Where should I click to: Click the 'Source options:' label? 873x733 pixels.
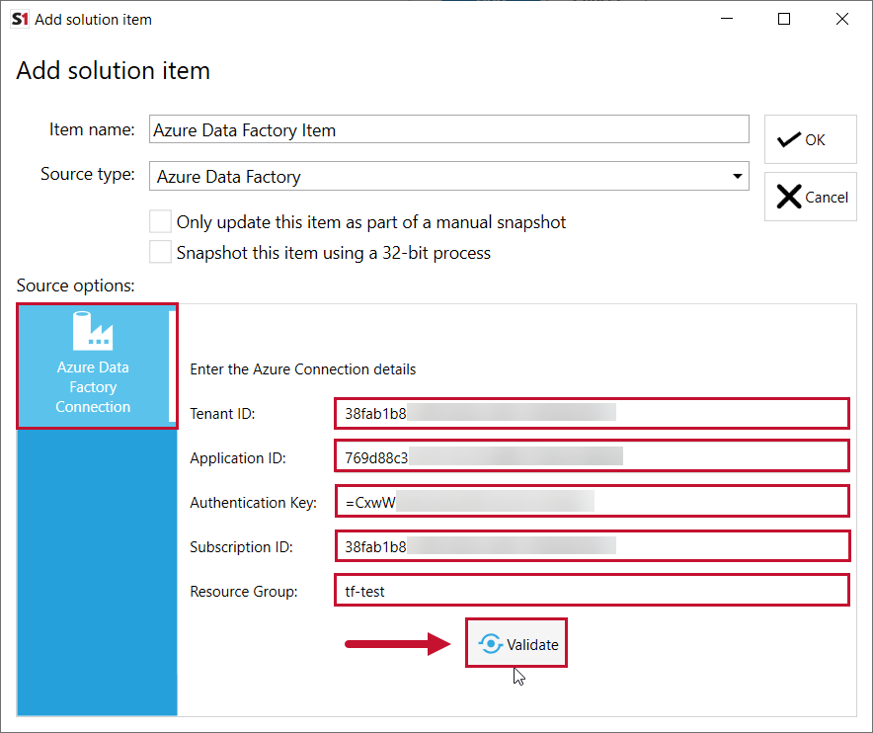[76, 285]
